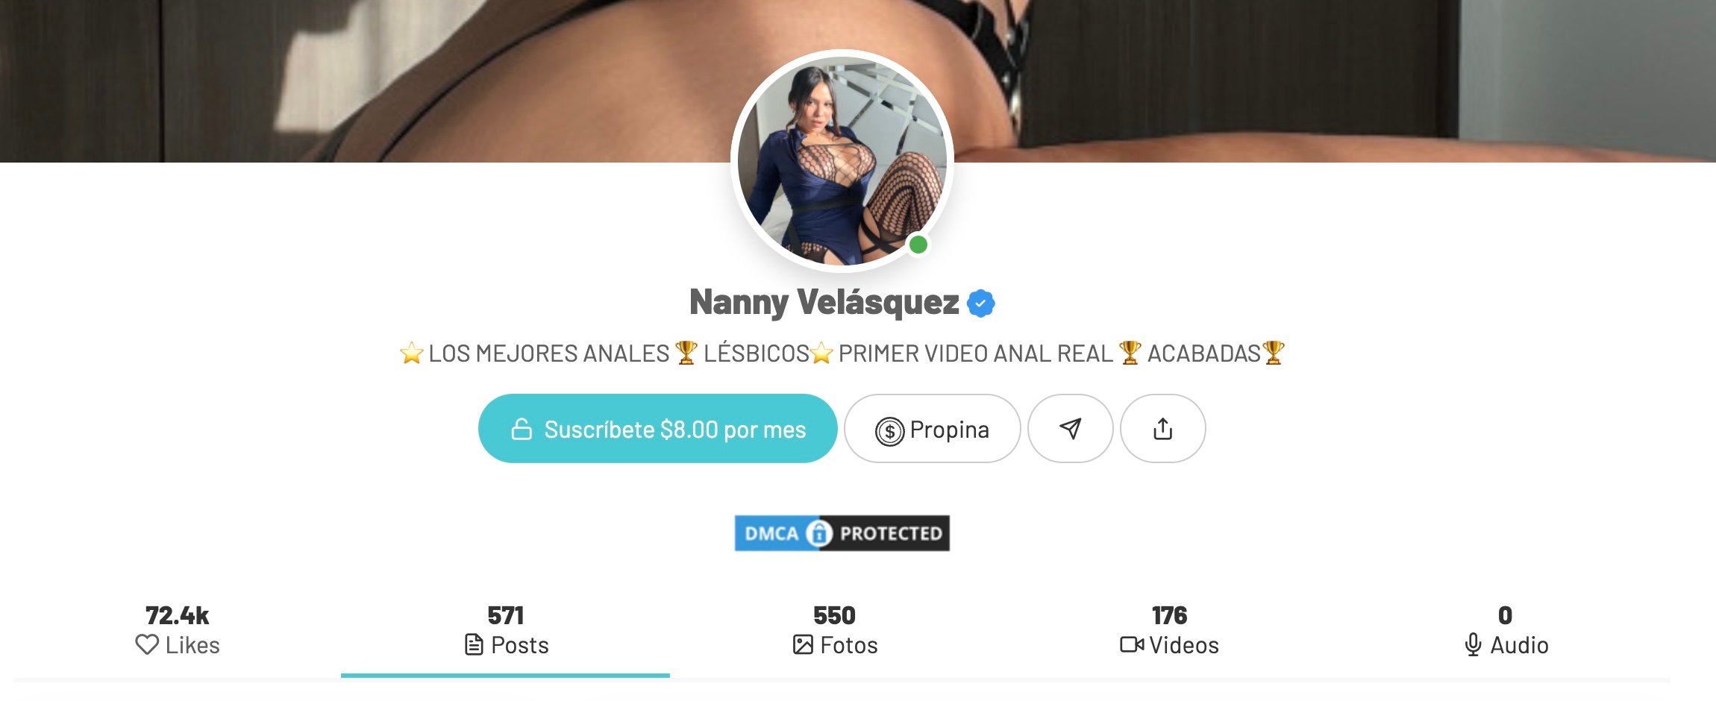Click the blue verified badge by the name

pyautogui.click(x=980, y=304)
